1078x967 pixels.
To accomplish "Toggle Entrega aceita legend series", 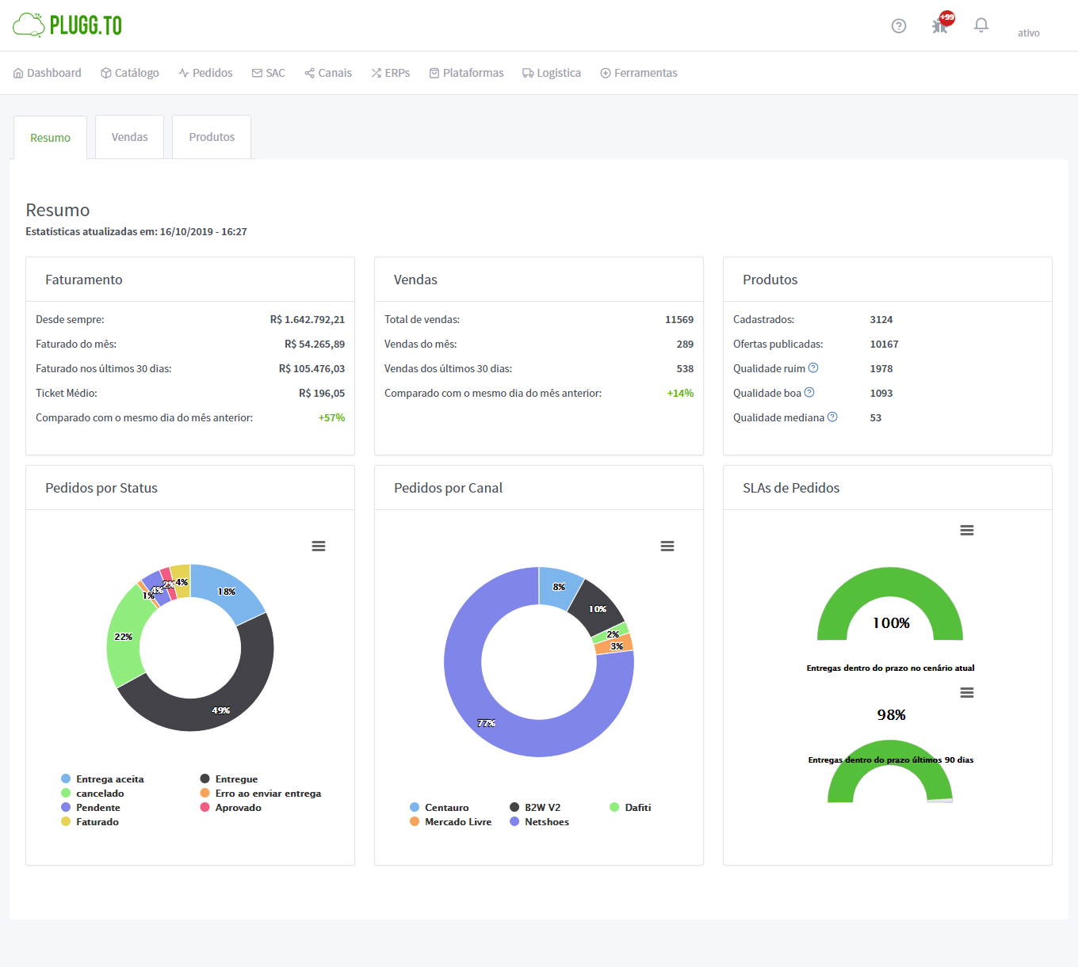I will click(x=102, y=779).
